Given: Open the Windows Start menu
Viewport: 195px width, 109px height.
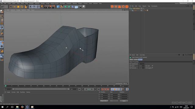Looking at the screenshot, I should click(x=2, y=107).
